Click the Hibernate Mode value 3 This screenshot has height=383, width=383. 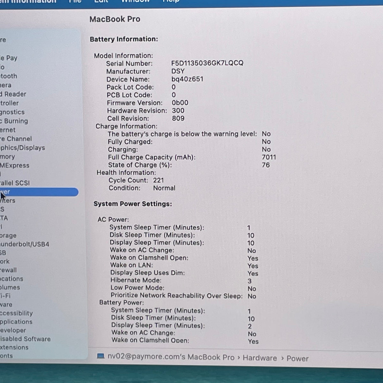(250, 281)
